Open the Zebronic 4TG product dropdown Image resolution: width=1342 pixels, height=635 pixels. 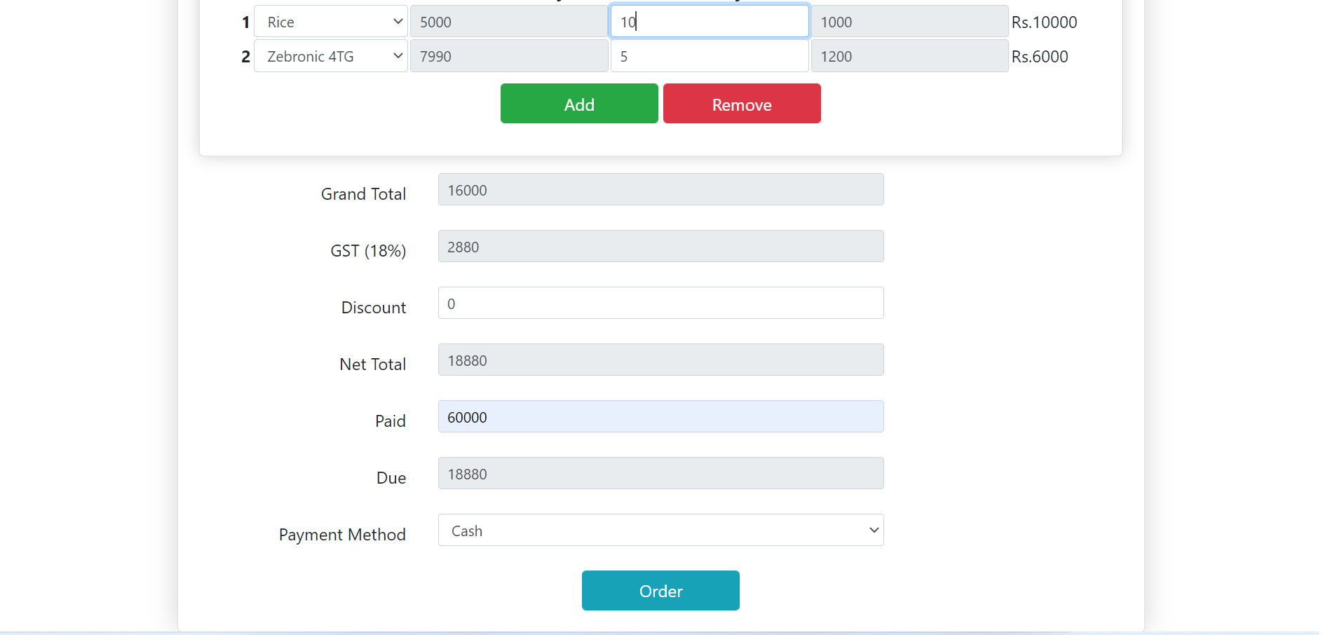pos(330,56)
